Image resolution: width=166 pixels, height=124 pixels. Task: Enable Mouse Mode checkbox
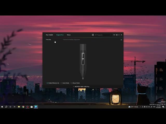72,83
